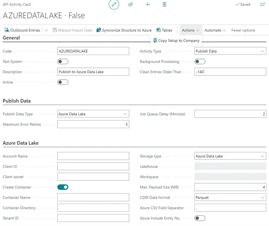Screen dimensions: 269x226
Task: Click Tables action
Action: coord(164,30)
